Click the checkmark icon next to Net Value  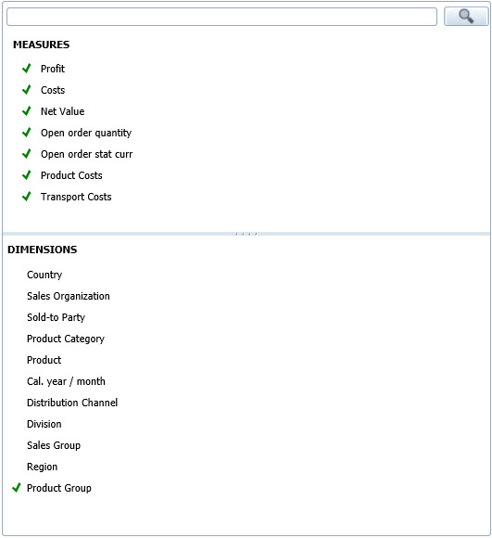pyautogui.click(x=26, y=110)
